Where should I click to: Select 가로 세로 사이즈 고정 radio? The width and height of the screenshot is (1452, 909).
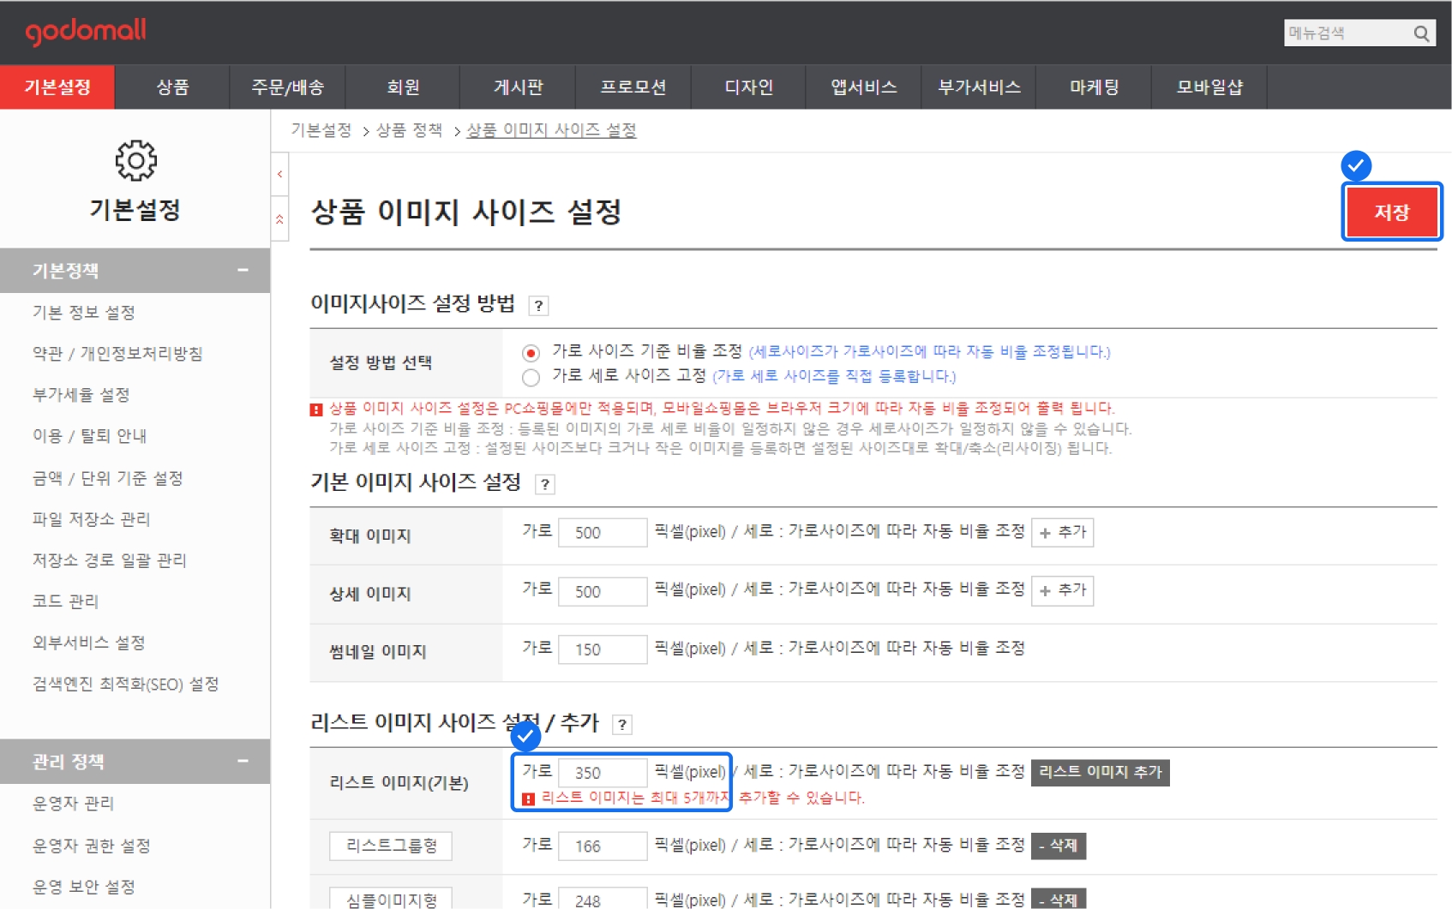coord(531,377)
